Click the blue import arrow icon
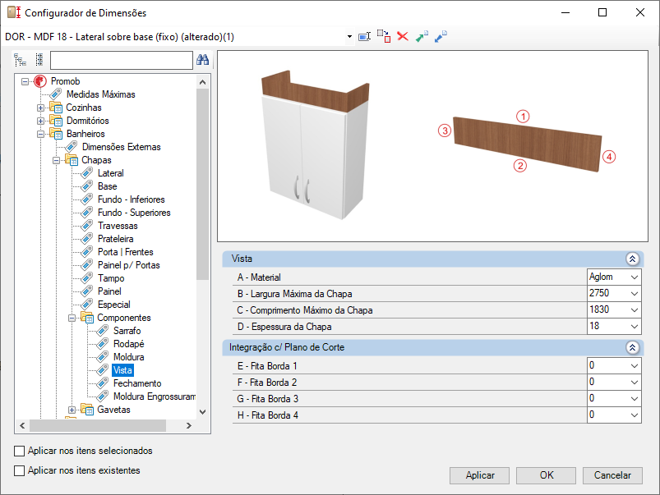The image size is (660, 495). (x=441, y=37)
